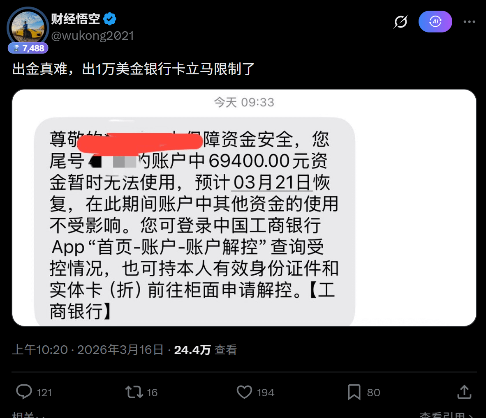This screenshot has height=418, width=486.
Task: Click the repost arrows icon
Action: coord(134,392)
